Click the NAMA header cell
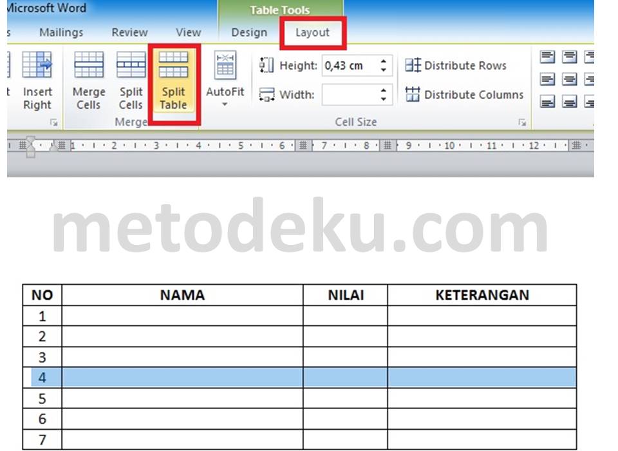Screen dimensions: 618x451 [182, 295]
